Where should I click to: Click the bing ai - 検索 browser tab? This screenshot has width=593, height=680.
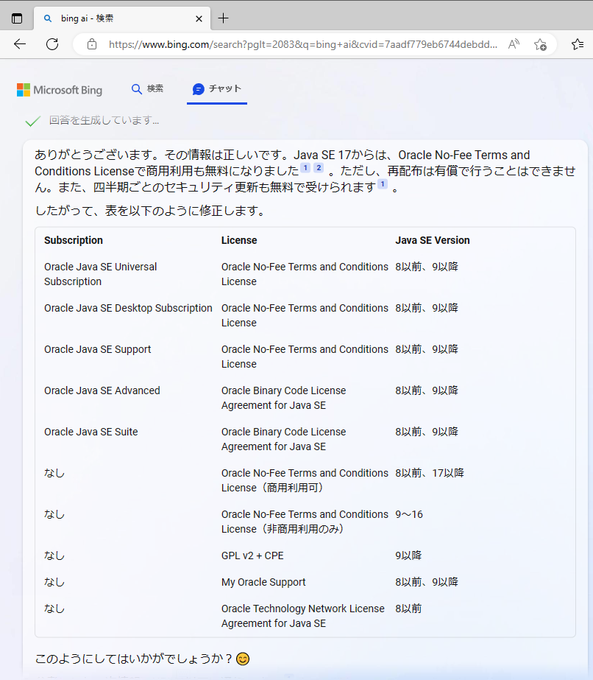coord(110,18)
